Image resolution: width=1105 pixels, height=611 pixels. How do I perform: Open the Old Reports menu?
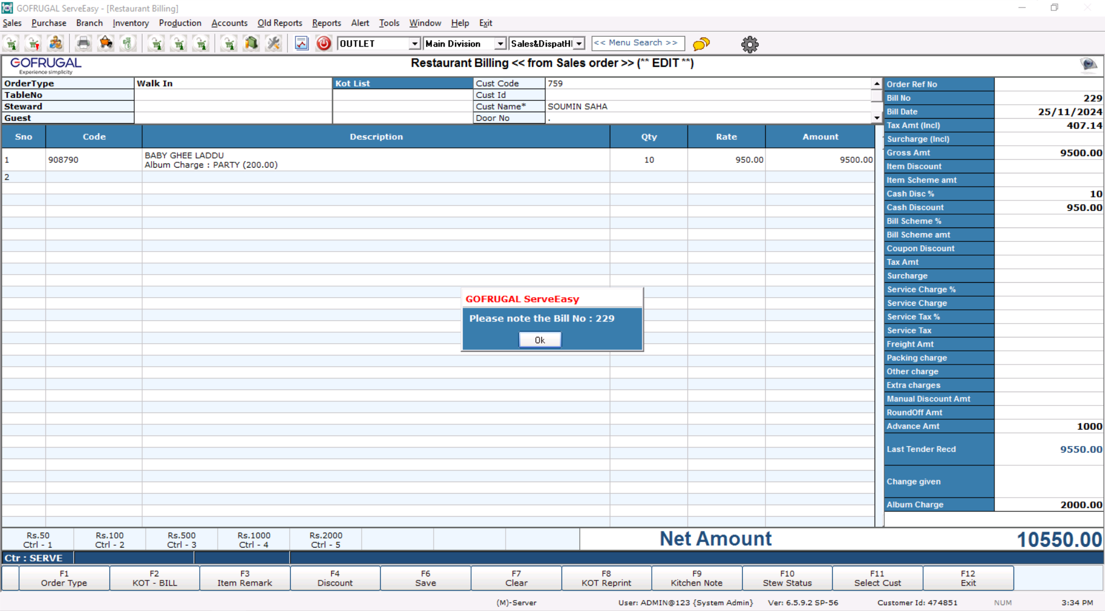279,23
